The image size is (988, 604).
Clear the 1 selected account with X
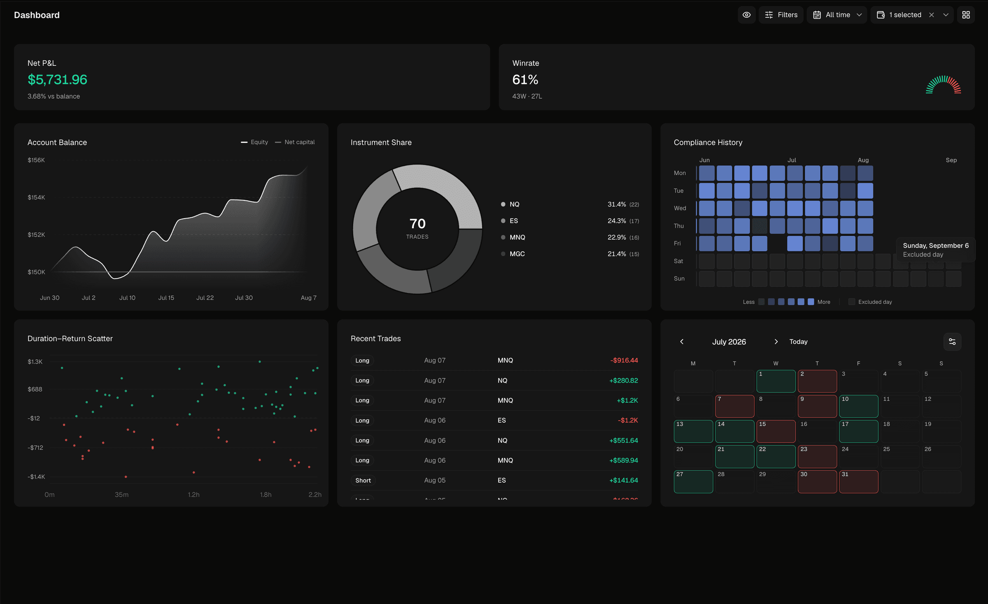(x=932, y=15)
